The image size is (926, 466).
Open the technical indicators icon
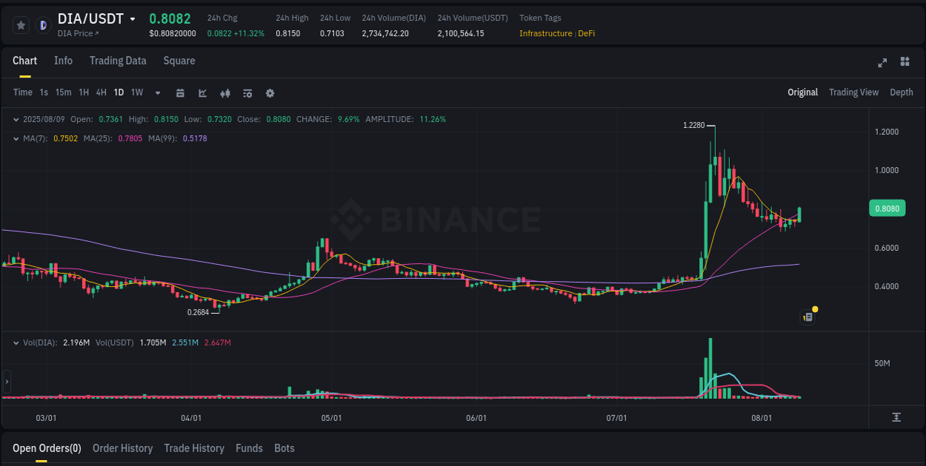pyautogui.click(x=202, y=92)
